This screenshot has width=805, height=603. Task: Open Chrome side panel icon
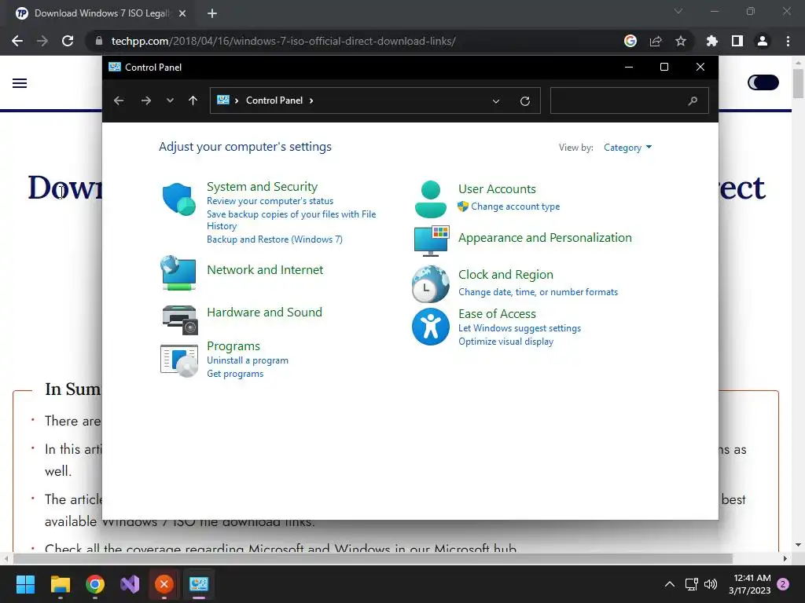click(x=737, y=41)
